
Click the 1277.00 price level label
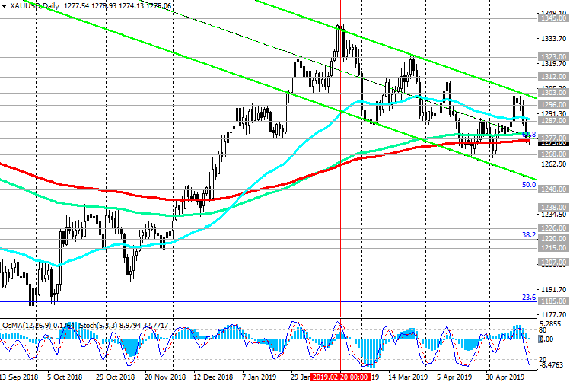pyautogui.click(x=553, y=138)
